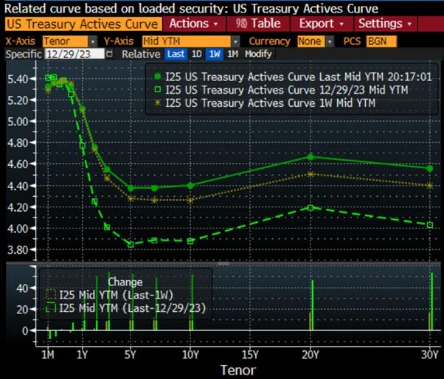Image resolution: width=444 pixels, height=379 pixels.
Task: Open the Settings menu
Action: coord(385,24)
